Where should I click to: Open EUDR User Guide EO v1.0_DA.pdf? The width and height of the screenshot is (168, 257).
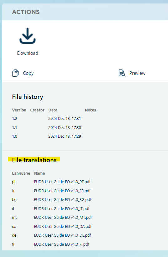63,227
